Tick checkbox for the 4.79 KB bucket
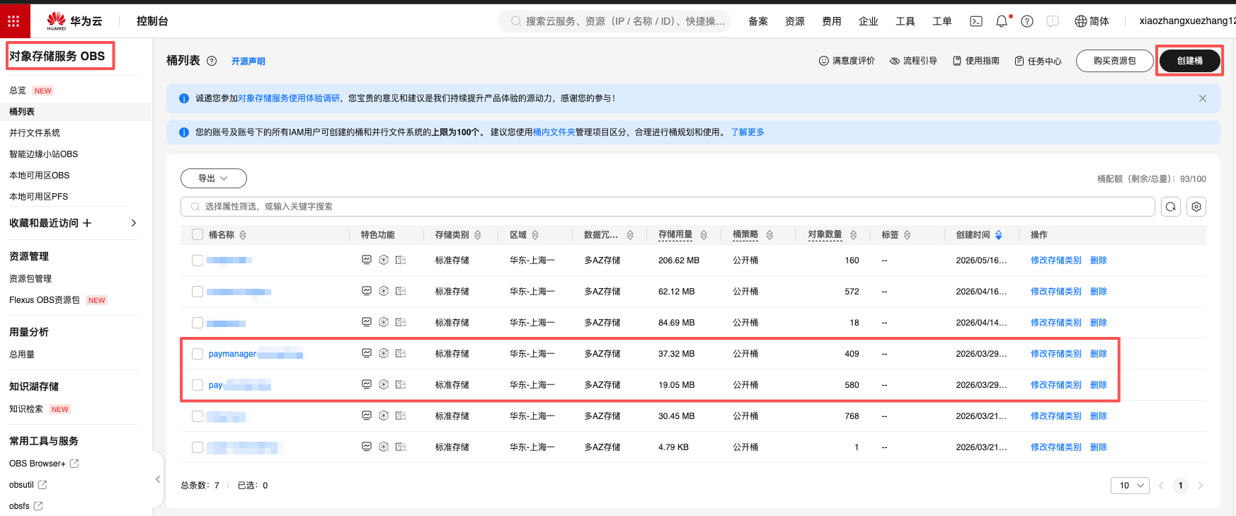The height and width of the screenshot is (516, 1236). click(198, 447)
